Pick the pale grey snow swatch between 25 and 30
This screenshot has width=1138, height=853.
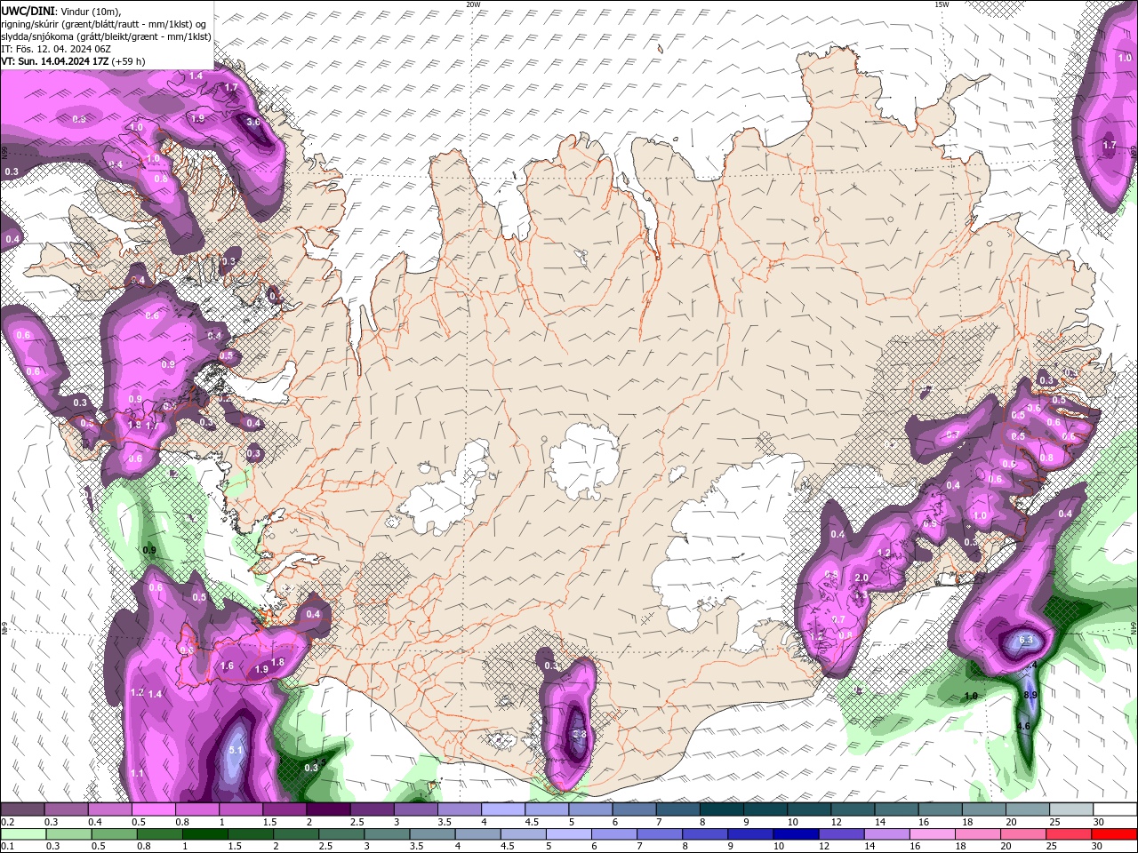(x=1071, y=809)
